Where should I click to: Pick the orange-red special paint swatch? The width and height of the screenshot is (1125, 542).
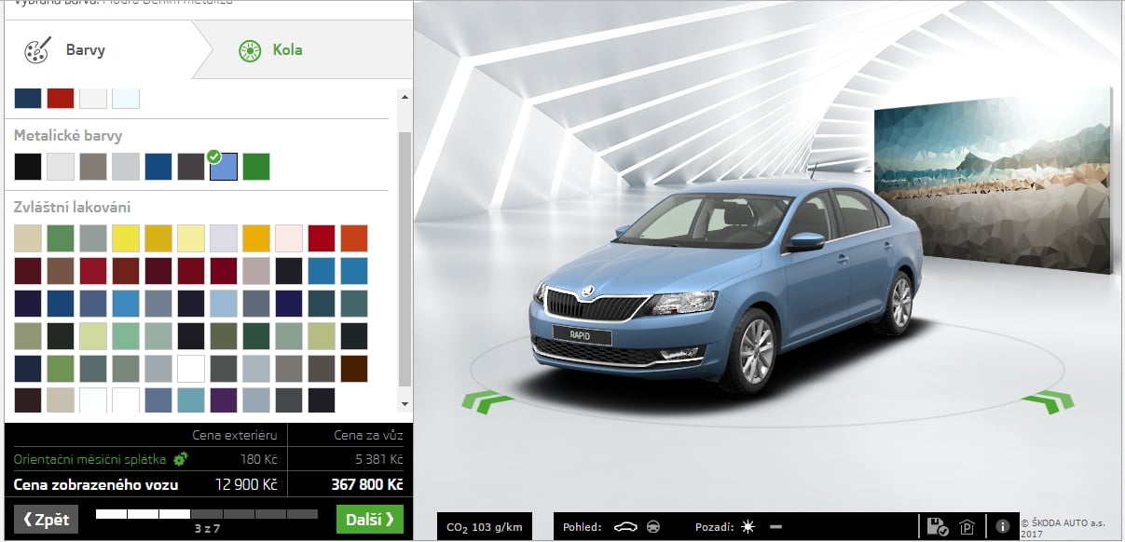click(354, 238)
